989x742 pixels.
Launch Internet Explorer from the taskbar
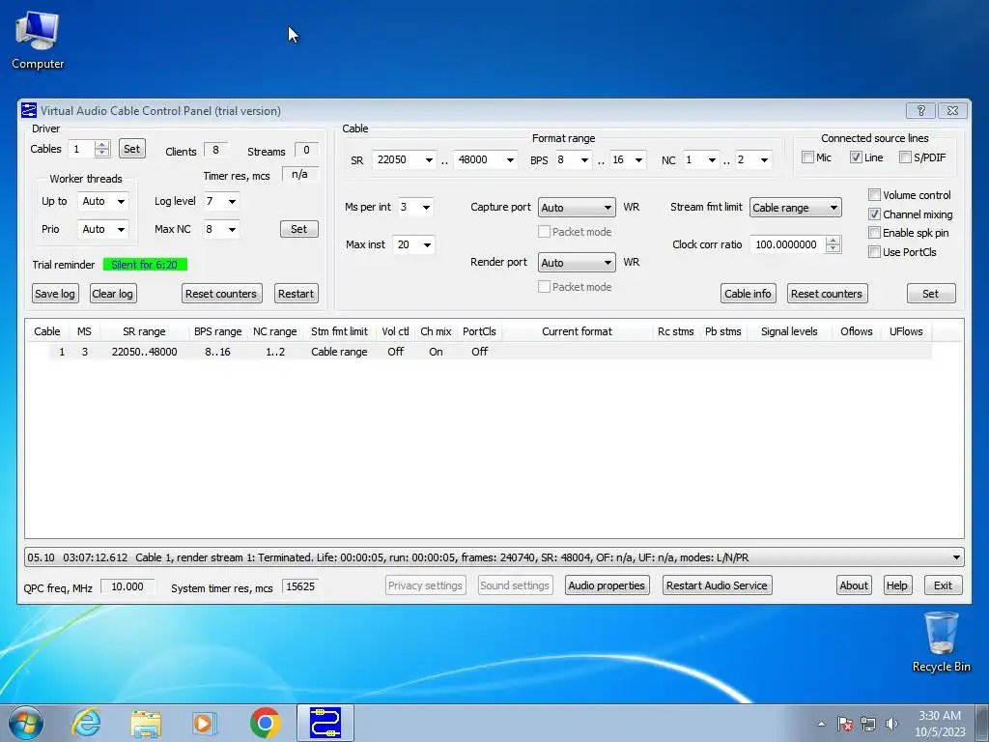click(x=86, y=723)
